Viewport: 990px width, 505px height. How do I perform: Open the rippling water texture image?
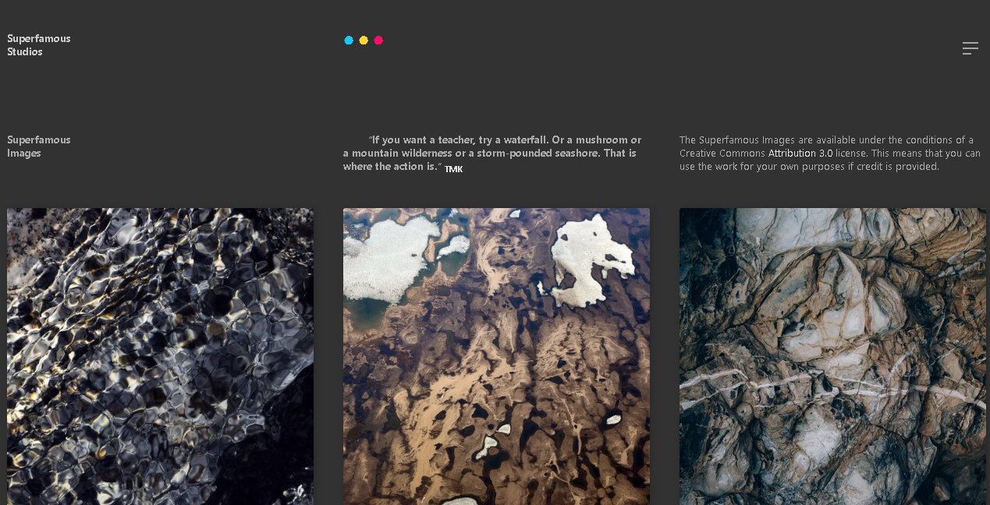click(x=160, y=356)
